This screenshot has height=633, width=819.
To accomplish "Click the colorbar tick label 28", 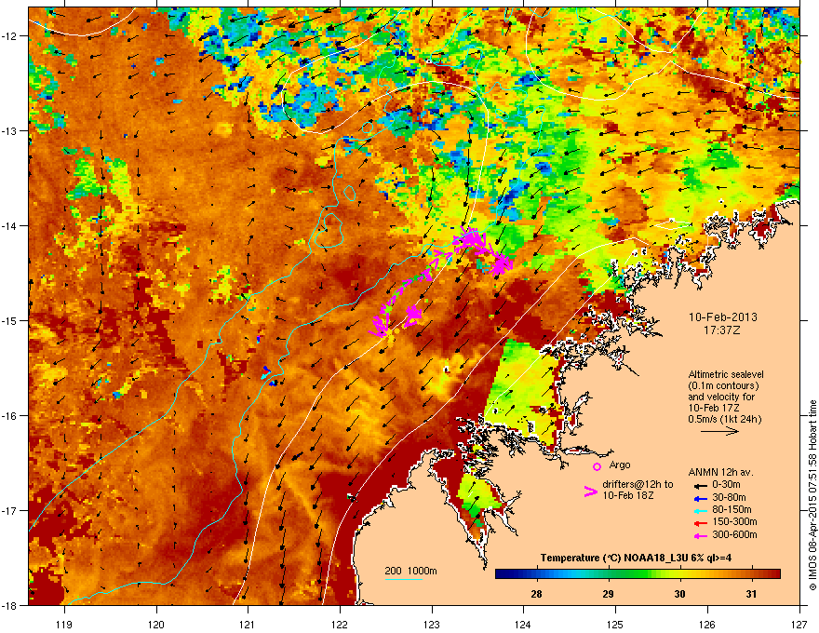I will [x=536, y=594].
